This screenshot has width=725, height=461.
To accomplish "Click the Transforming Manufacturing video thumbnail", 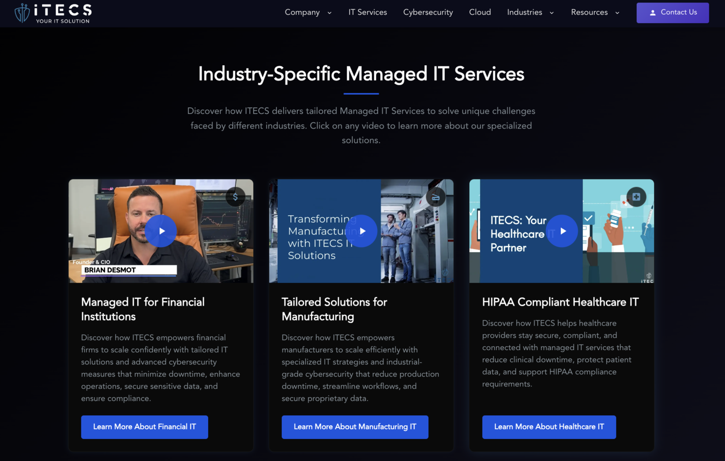I will (x=362, y=231).
